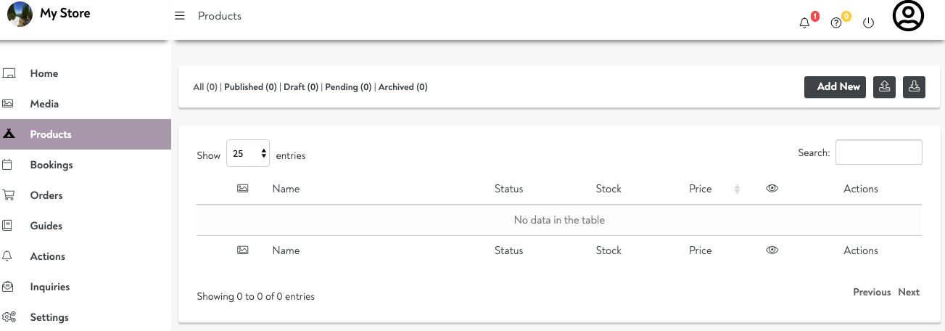Click the eye views column header
This screenshot has height=331, width=945.
click(772, 188)
